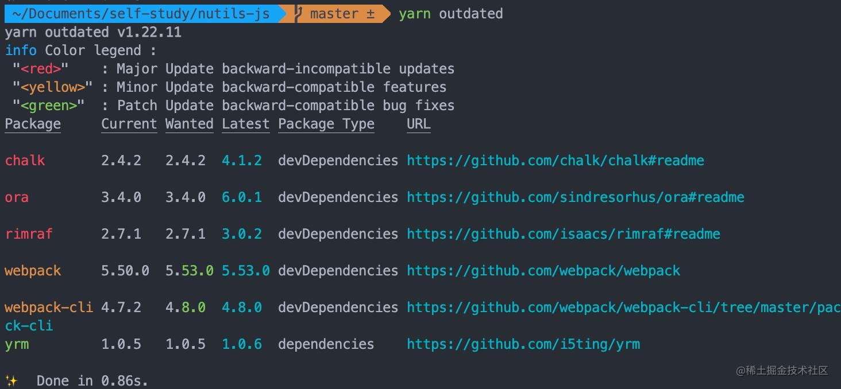Screen dimensions: 841x389
Task: Click the sparkle icon before Done message
Action: [x=12, y=379]
